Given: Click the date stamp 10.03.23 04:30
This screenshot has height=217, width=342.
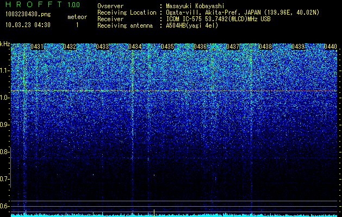Looking at the screenshot, I should [x=28, y=25].
